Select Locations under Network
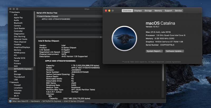Viewport: 211px width, 108px height. [x=18, y=88]
